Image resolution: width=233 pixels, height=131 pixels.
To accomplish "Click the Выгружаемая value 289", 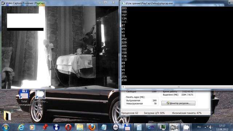I will pyautogui.click(x=154, y=100).
